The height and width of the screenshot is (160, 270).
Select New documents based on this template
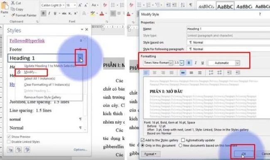pyautogui.click(x=180, y=145)
